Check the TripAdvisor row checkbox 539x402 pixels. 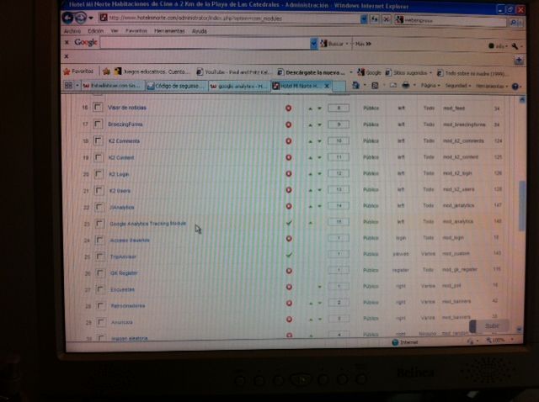(99, 257)
